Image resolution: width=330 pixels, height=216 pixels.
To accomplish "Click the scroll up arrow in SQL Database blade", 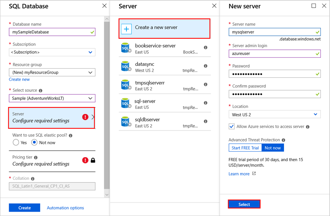I will (107, 19).
